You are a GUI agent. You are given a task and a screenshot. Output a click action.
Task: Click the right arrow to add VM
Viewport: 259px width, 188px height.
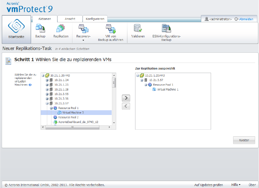[x=126, y=98]
